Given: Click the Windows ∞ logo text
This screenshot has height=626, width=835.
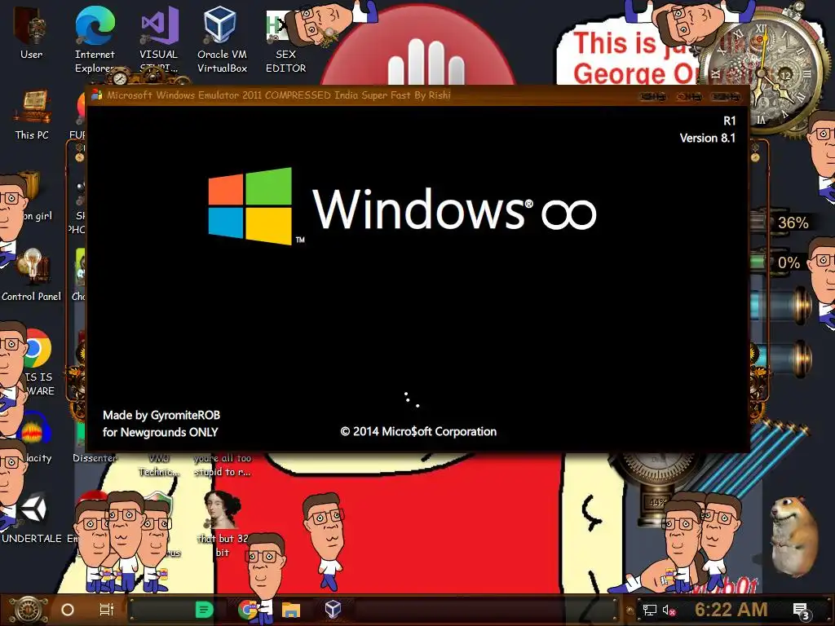Looking at the screenshot, I should (x=454, y=209).
